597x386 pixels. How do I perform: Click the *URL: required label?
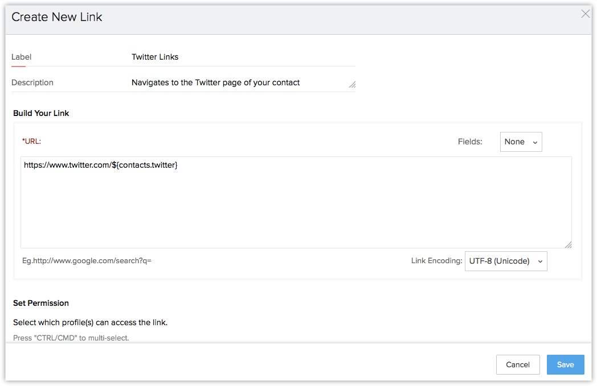pyautogui.click(x=31, y=141)
